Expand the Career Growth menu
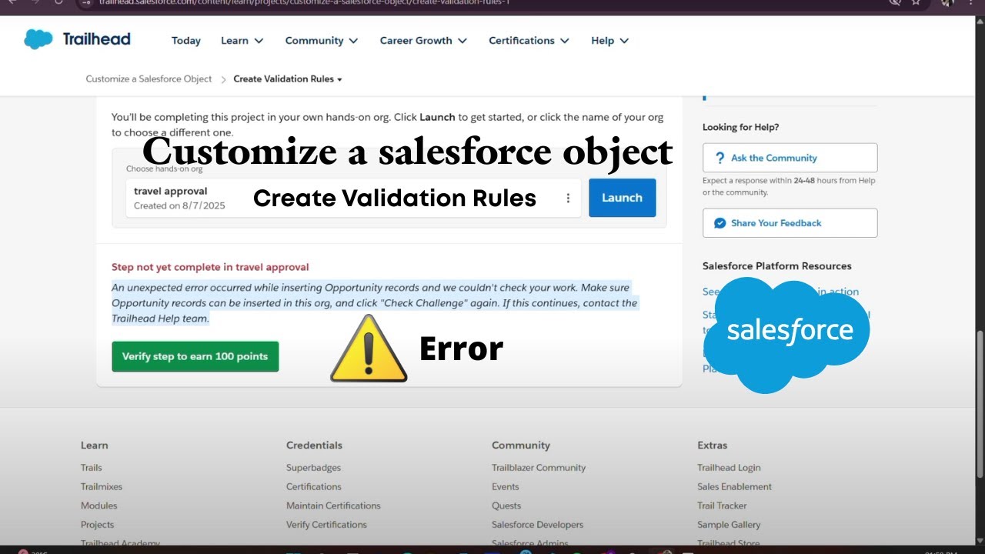This screenshot has height=554, width=985. [423, 41]
